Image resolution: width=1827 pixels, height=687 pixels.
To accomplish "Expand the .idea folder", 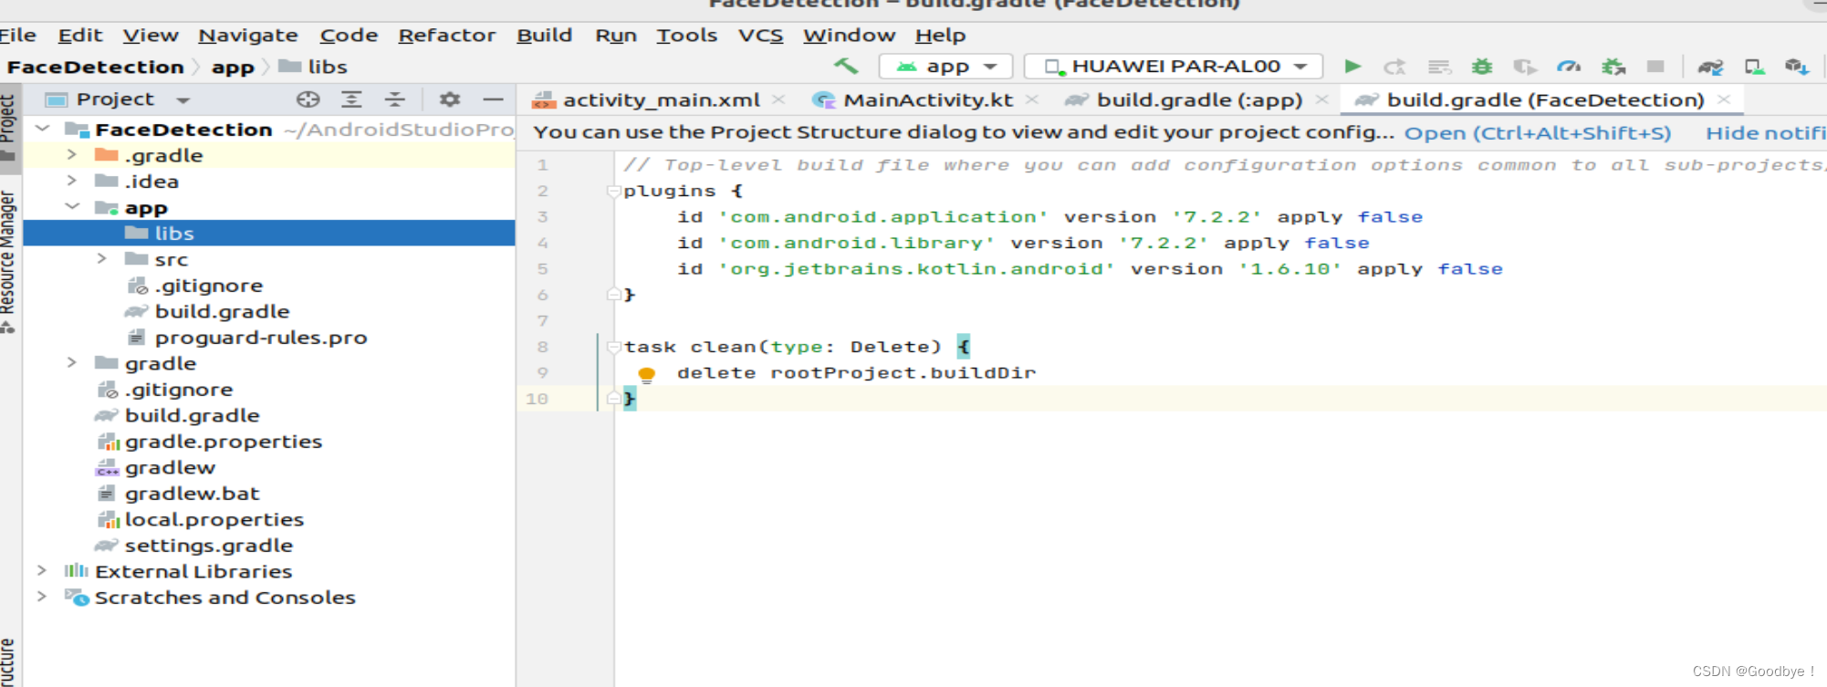I will click(x=72, y=182).
